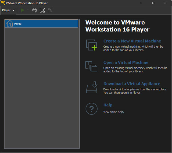Choose Open a Virtual Machine
Screen dimensions: 172x153
click(x=126, y=62)
